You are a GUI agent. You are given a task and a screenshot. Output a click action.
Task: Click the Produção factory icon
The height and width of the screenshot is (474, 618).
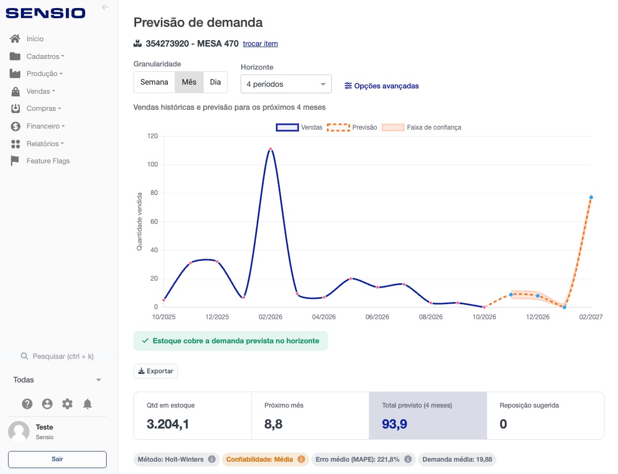pyautogui.click(x=15, y=73)
